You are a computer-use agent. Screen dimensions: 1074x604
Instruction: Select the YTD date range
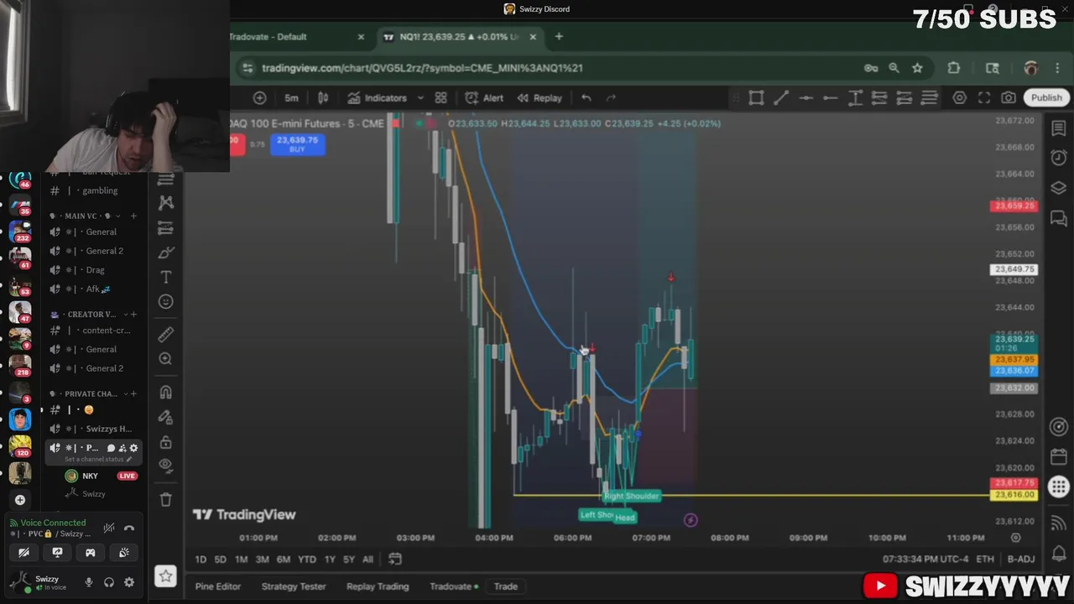tap(307, 560)
